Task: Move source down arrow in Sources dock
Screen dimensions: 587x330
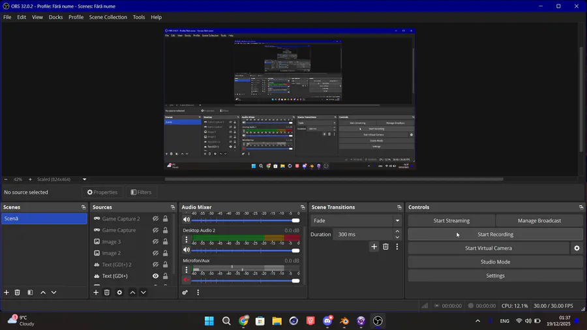Action: point(143,292)
